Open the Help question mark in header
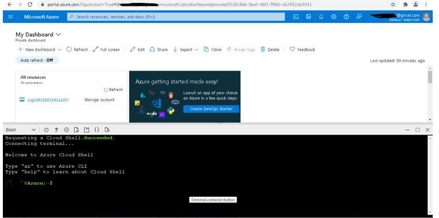Screen dimensions: 439x218 [x=346, y=17]
